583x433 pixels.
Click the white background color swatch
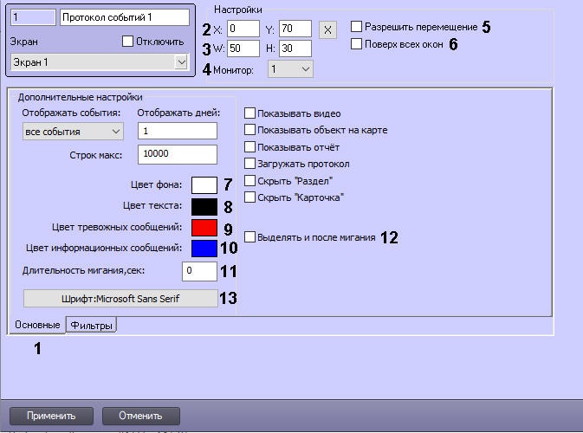tap(203, 184)
